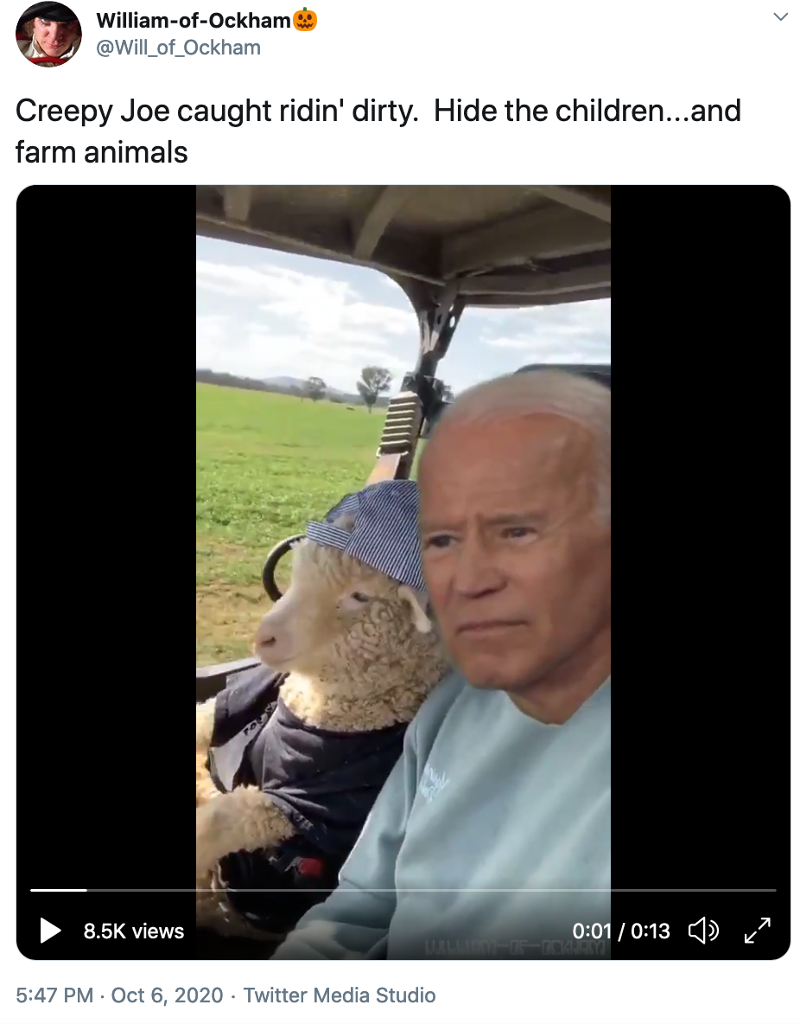Open the 5:47 PM timestamp link
Viewport: 800px width, 1024px height.
54,995
